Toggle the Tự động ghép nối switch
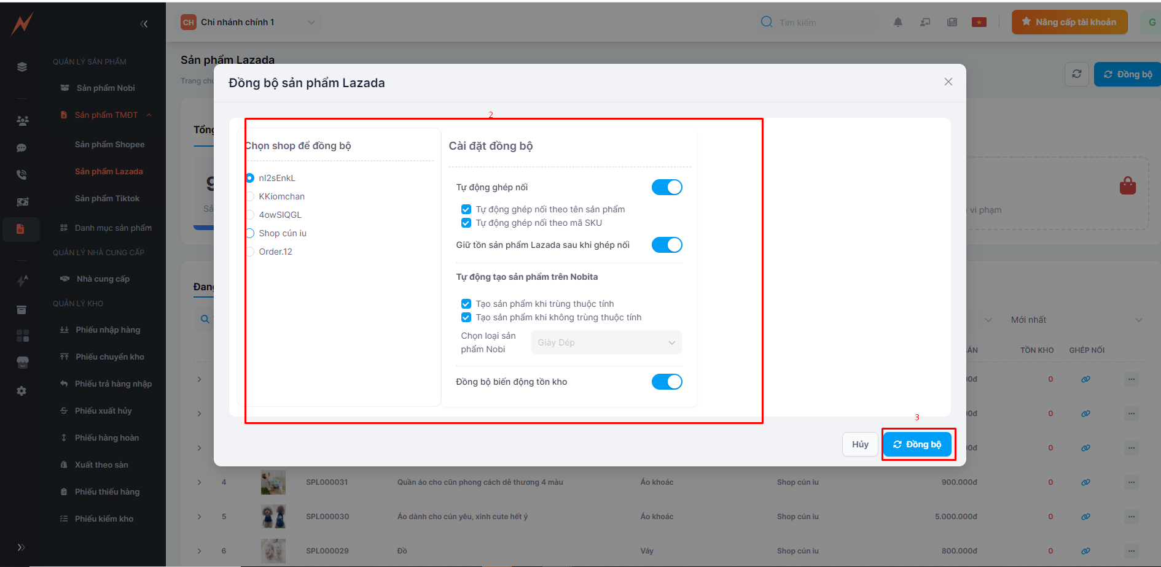The image size is (1161, 567). pyautogui.click(x=666, y=187)
